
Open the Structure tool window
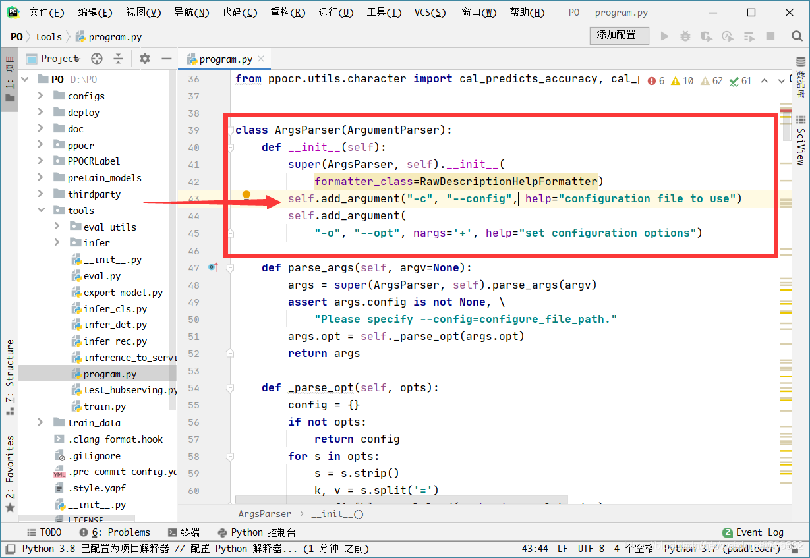pyautogui.click(x=9, y=377)
